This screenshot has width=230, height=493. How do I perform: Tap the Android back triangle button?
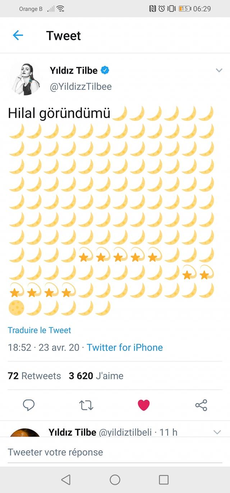tap(66, 480)
